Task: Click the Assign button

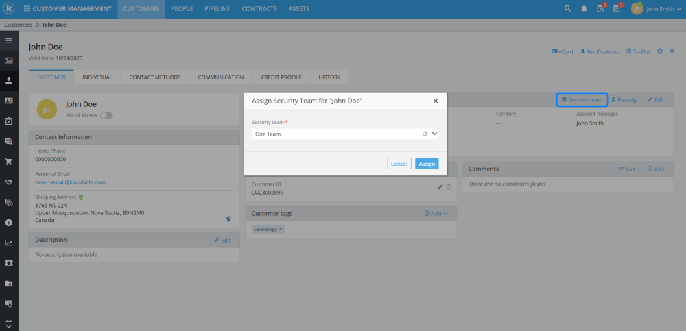Action: [427, 164]
